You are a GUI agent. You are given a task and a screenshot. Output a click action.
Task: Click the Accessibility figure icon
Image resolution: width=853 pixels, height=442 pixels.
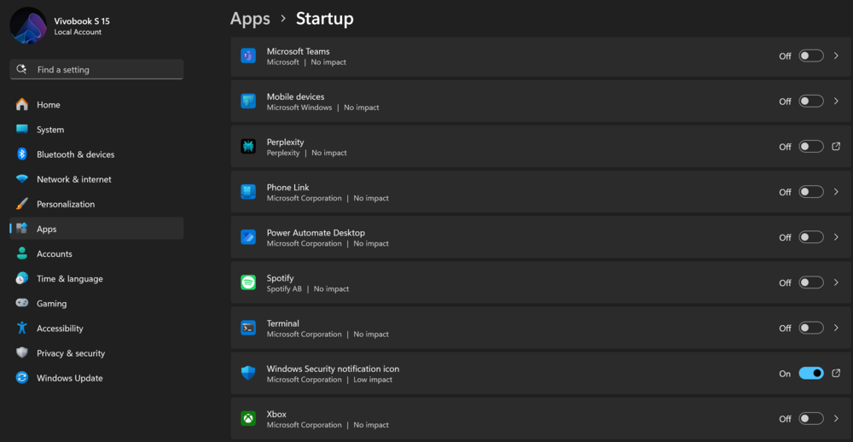[22, 329]
